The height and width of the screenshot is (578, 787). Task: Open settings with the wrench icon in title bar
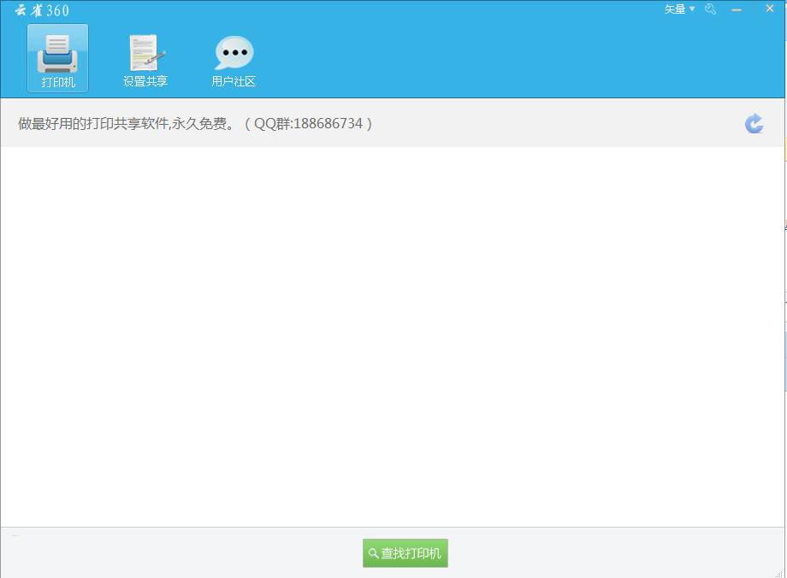click(710, 9)
